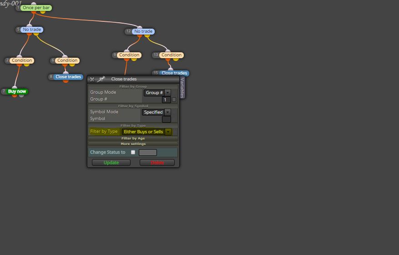The width and height of the screenshot is (399, 255).
Task: Enable the Change Status to checkbox
Action: coord(133,152)
